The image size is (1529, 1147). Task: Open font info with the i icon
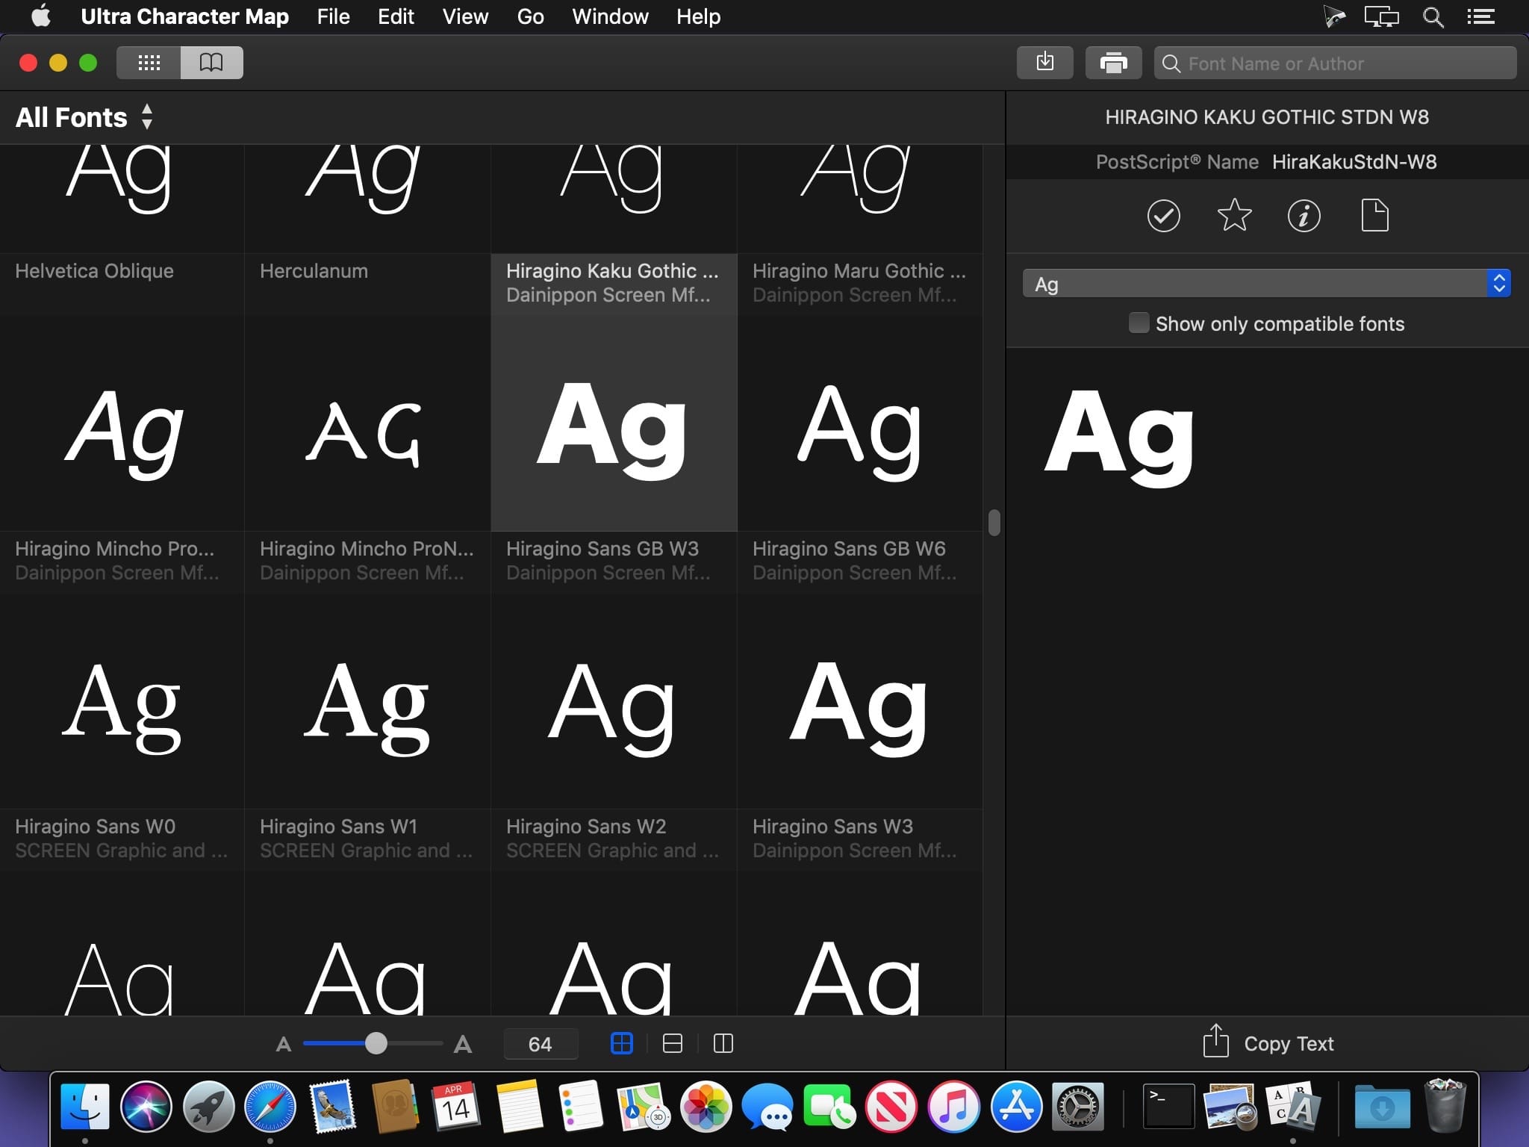[x=1304, y=216]
